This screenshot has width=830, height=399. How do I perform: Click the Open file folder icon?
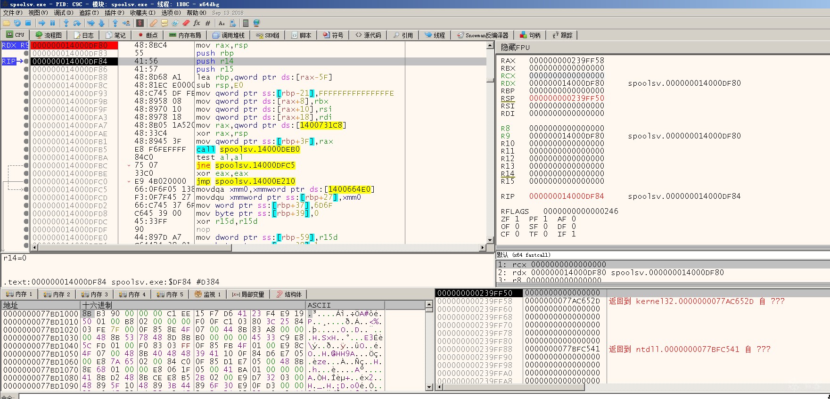point(7,23)
